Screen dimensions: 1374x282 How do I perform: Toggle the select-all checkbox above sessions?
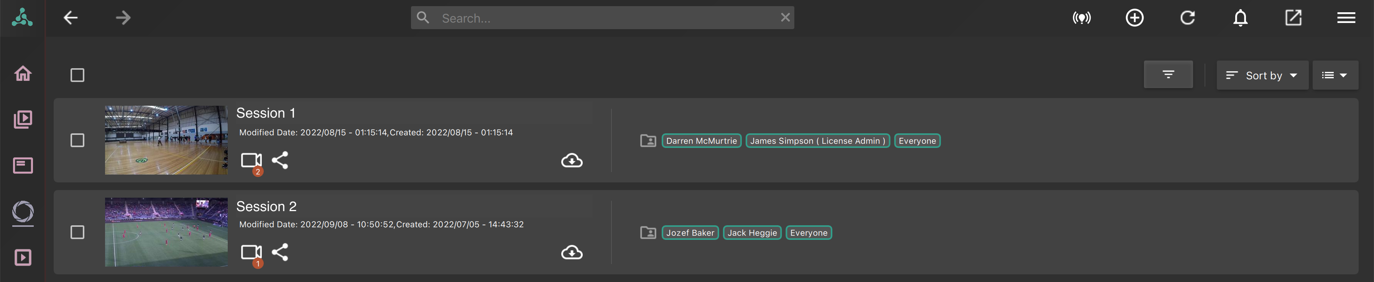(77, 75)
